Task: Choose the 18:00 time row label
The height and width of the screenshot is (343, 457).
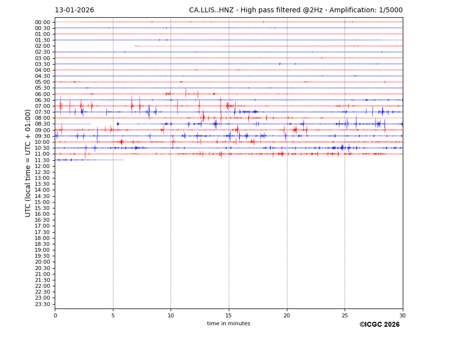Action: [x=42, y=238]
